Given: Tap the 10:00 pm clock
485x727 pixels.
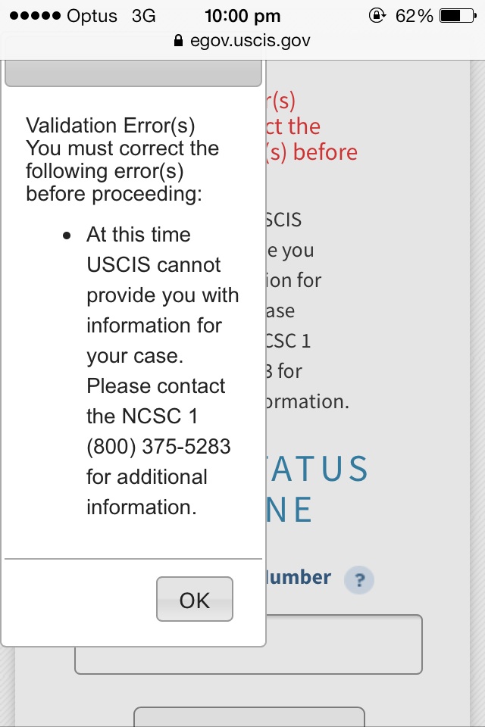Looking at the screenshot, I should pos(242,16).
